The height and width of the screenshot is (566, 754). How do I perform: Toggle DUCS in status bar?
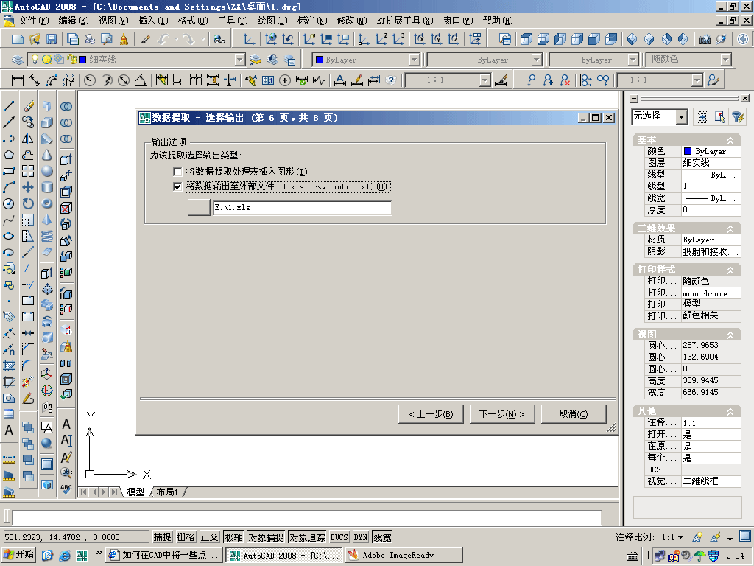click(x=339, y=537)
